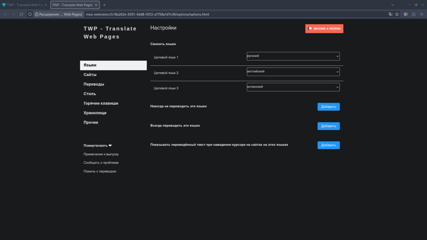Click the extension identity label in address bar
The width and height of the screenshot is (427, 240).
59,14
